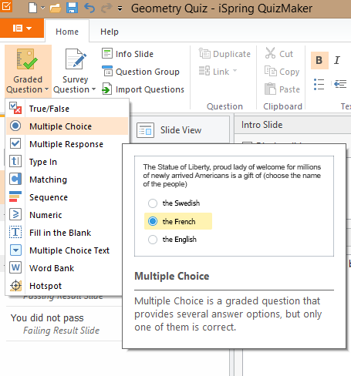Screen dimensions: 351x376
Task: Click the decrease indent icon
Action: point(340,84)
